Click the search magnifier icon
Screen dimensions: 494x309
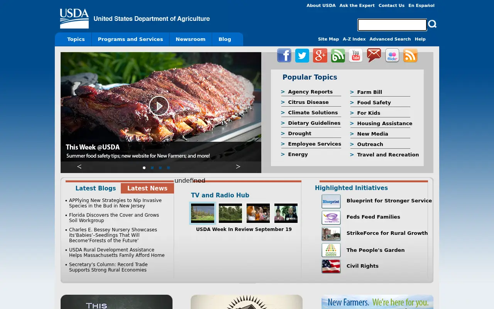(432, 24)
